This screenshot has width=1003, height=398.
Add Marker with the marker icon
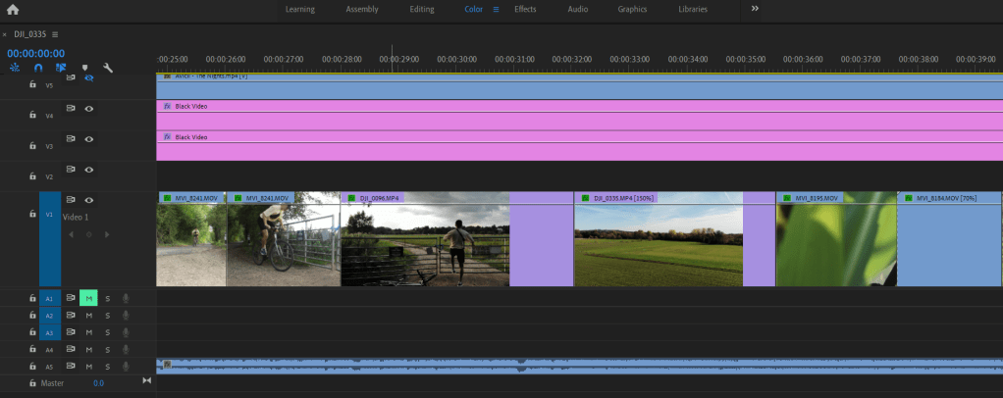coord(84,68)
